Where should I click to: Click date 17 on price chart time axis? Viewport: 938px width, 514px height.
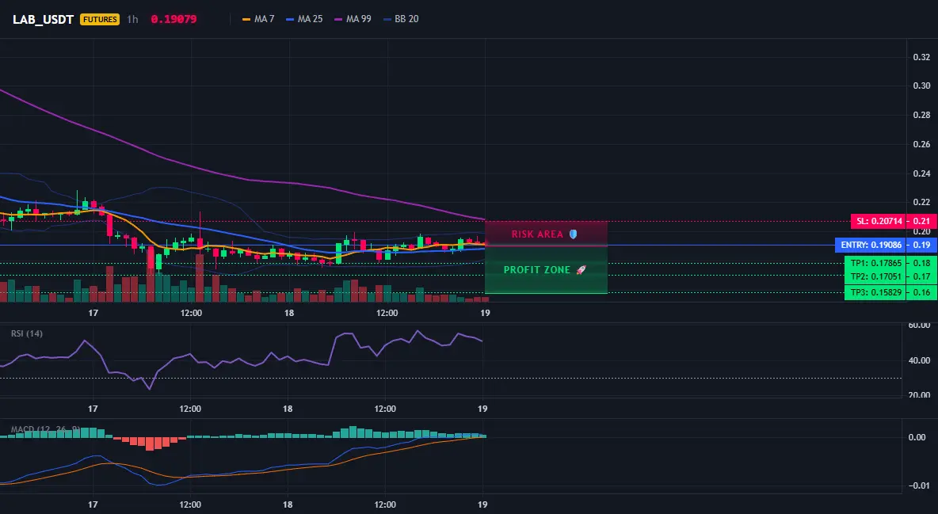coord(93,313)
